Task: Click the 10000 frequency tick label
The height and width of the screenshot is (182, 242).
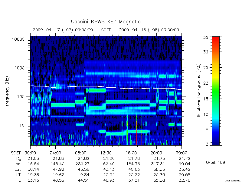Action: tap(18, 39)
